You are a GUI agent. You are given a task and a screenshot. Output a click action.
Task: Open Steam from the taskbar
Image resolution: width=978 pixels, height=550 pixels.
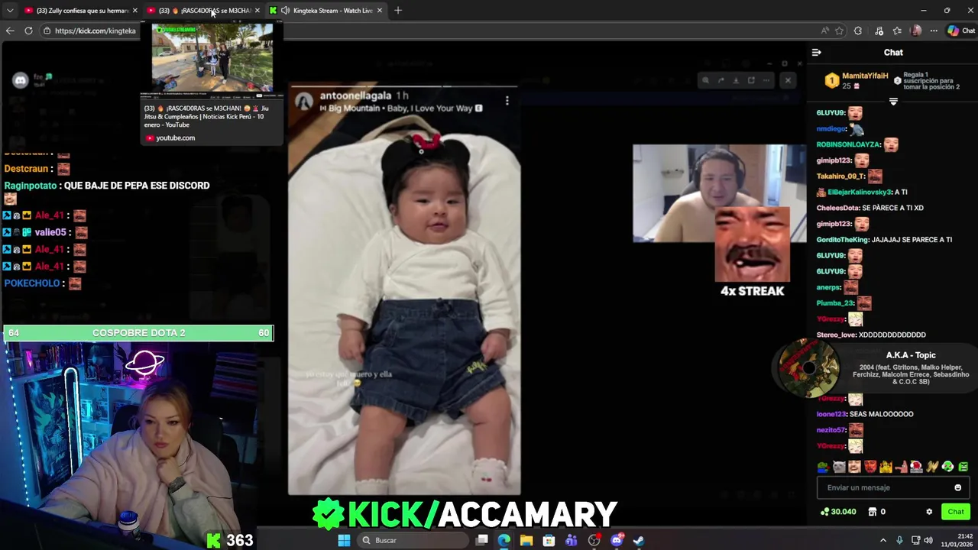pyautogui.click(x=639, y=540)
